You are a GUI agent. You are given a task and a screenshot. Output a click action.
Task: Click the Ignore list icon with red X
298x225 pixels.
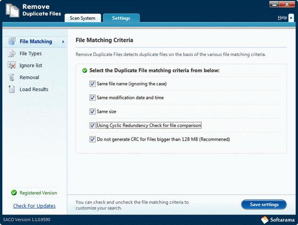[11, 65]
